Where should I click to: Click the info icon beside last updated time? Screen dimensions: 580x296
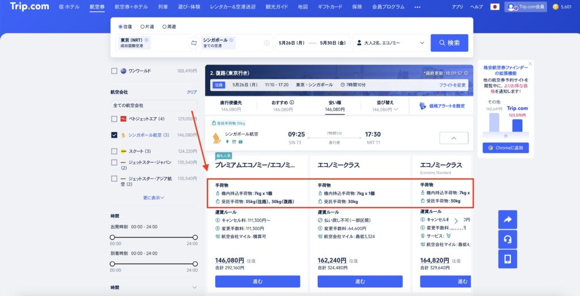466,73
